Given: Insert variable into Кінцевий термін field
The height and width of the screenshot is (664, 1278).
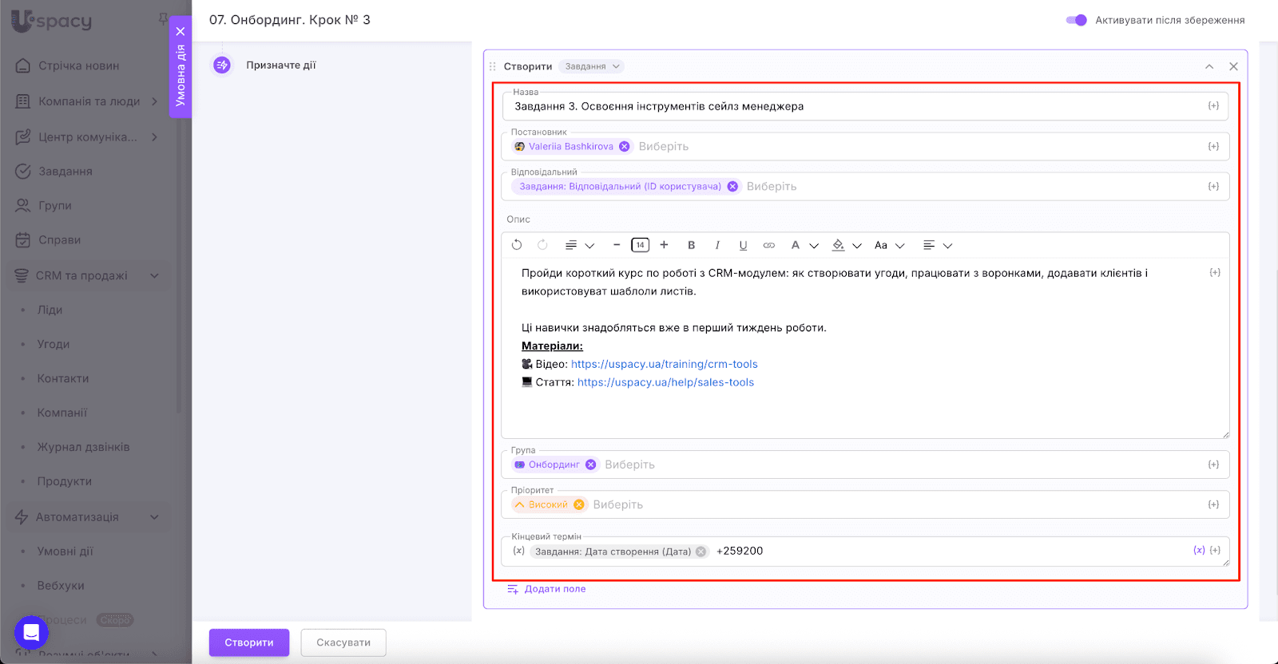Looking at the screenshot, I should click(1215, 550).
